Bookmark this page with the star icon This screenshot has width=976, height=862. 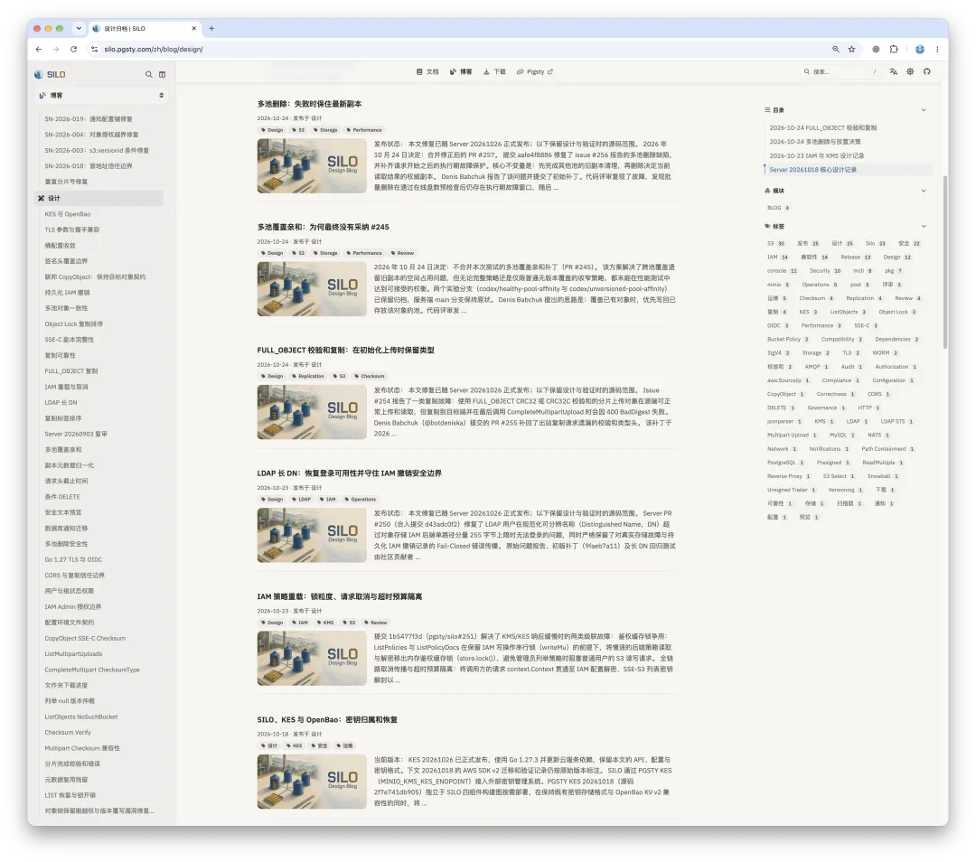851,49
